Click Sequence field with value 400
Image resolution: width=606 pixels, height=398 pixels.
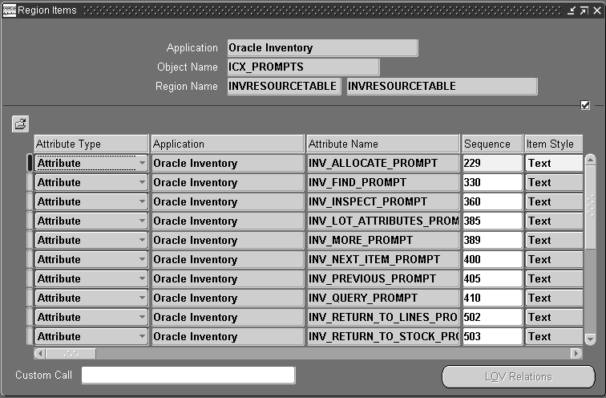click(492, 259)
